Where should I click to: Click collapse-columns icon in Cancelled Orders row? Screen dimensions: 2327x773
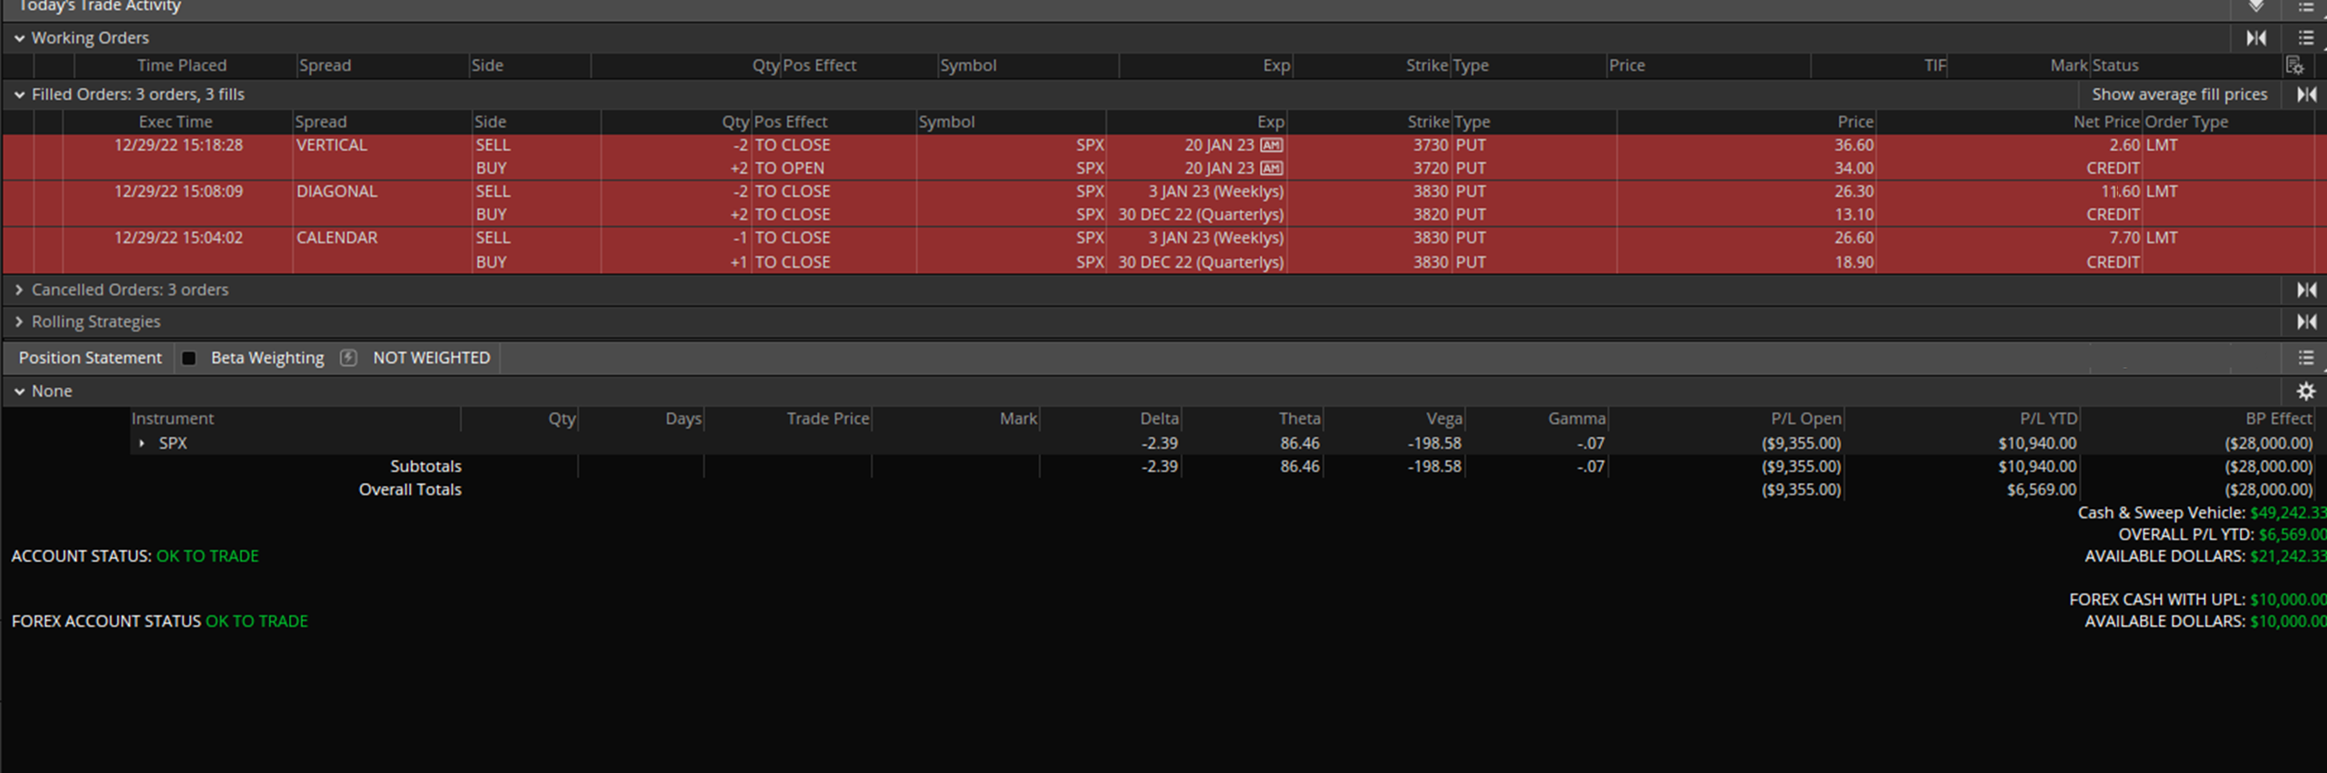tap(2306, 290)
